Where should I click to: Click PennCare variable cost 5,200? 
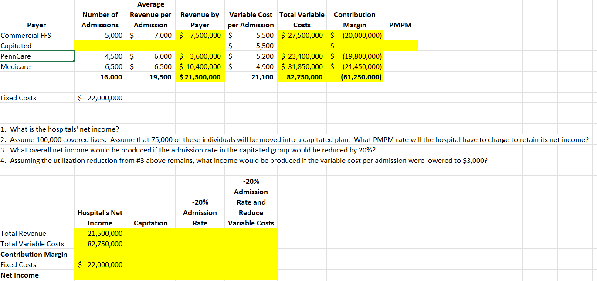pos(251,56)
